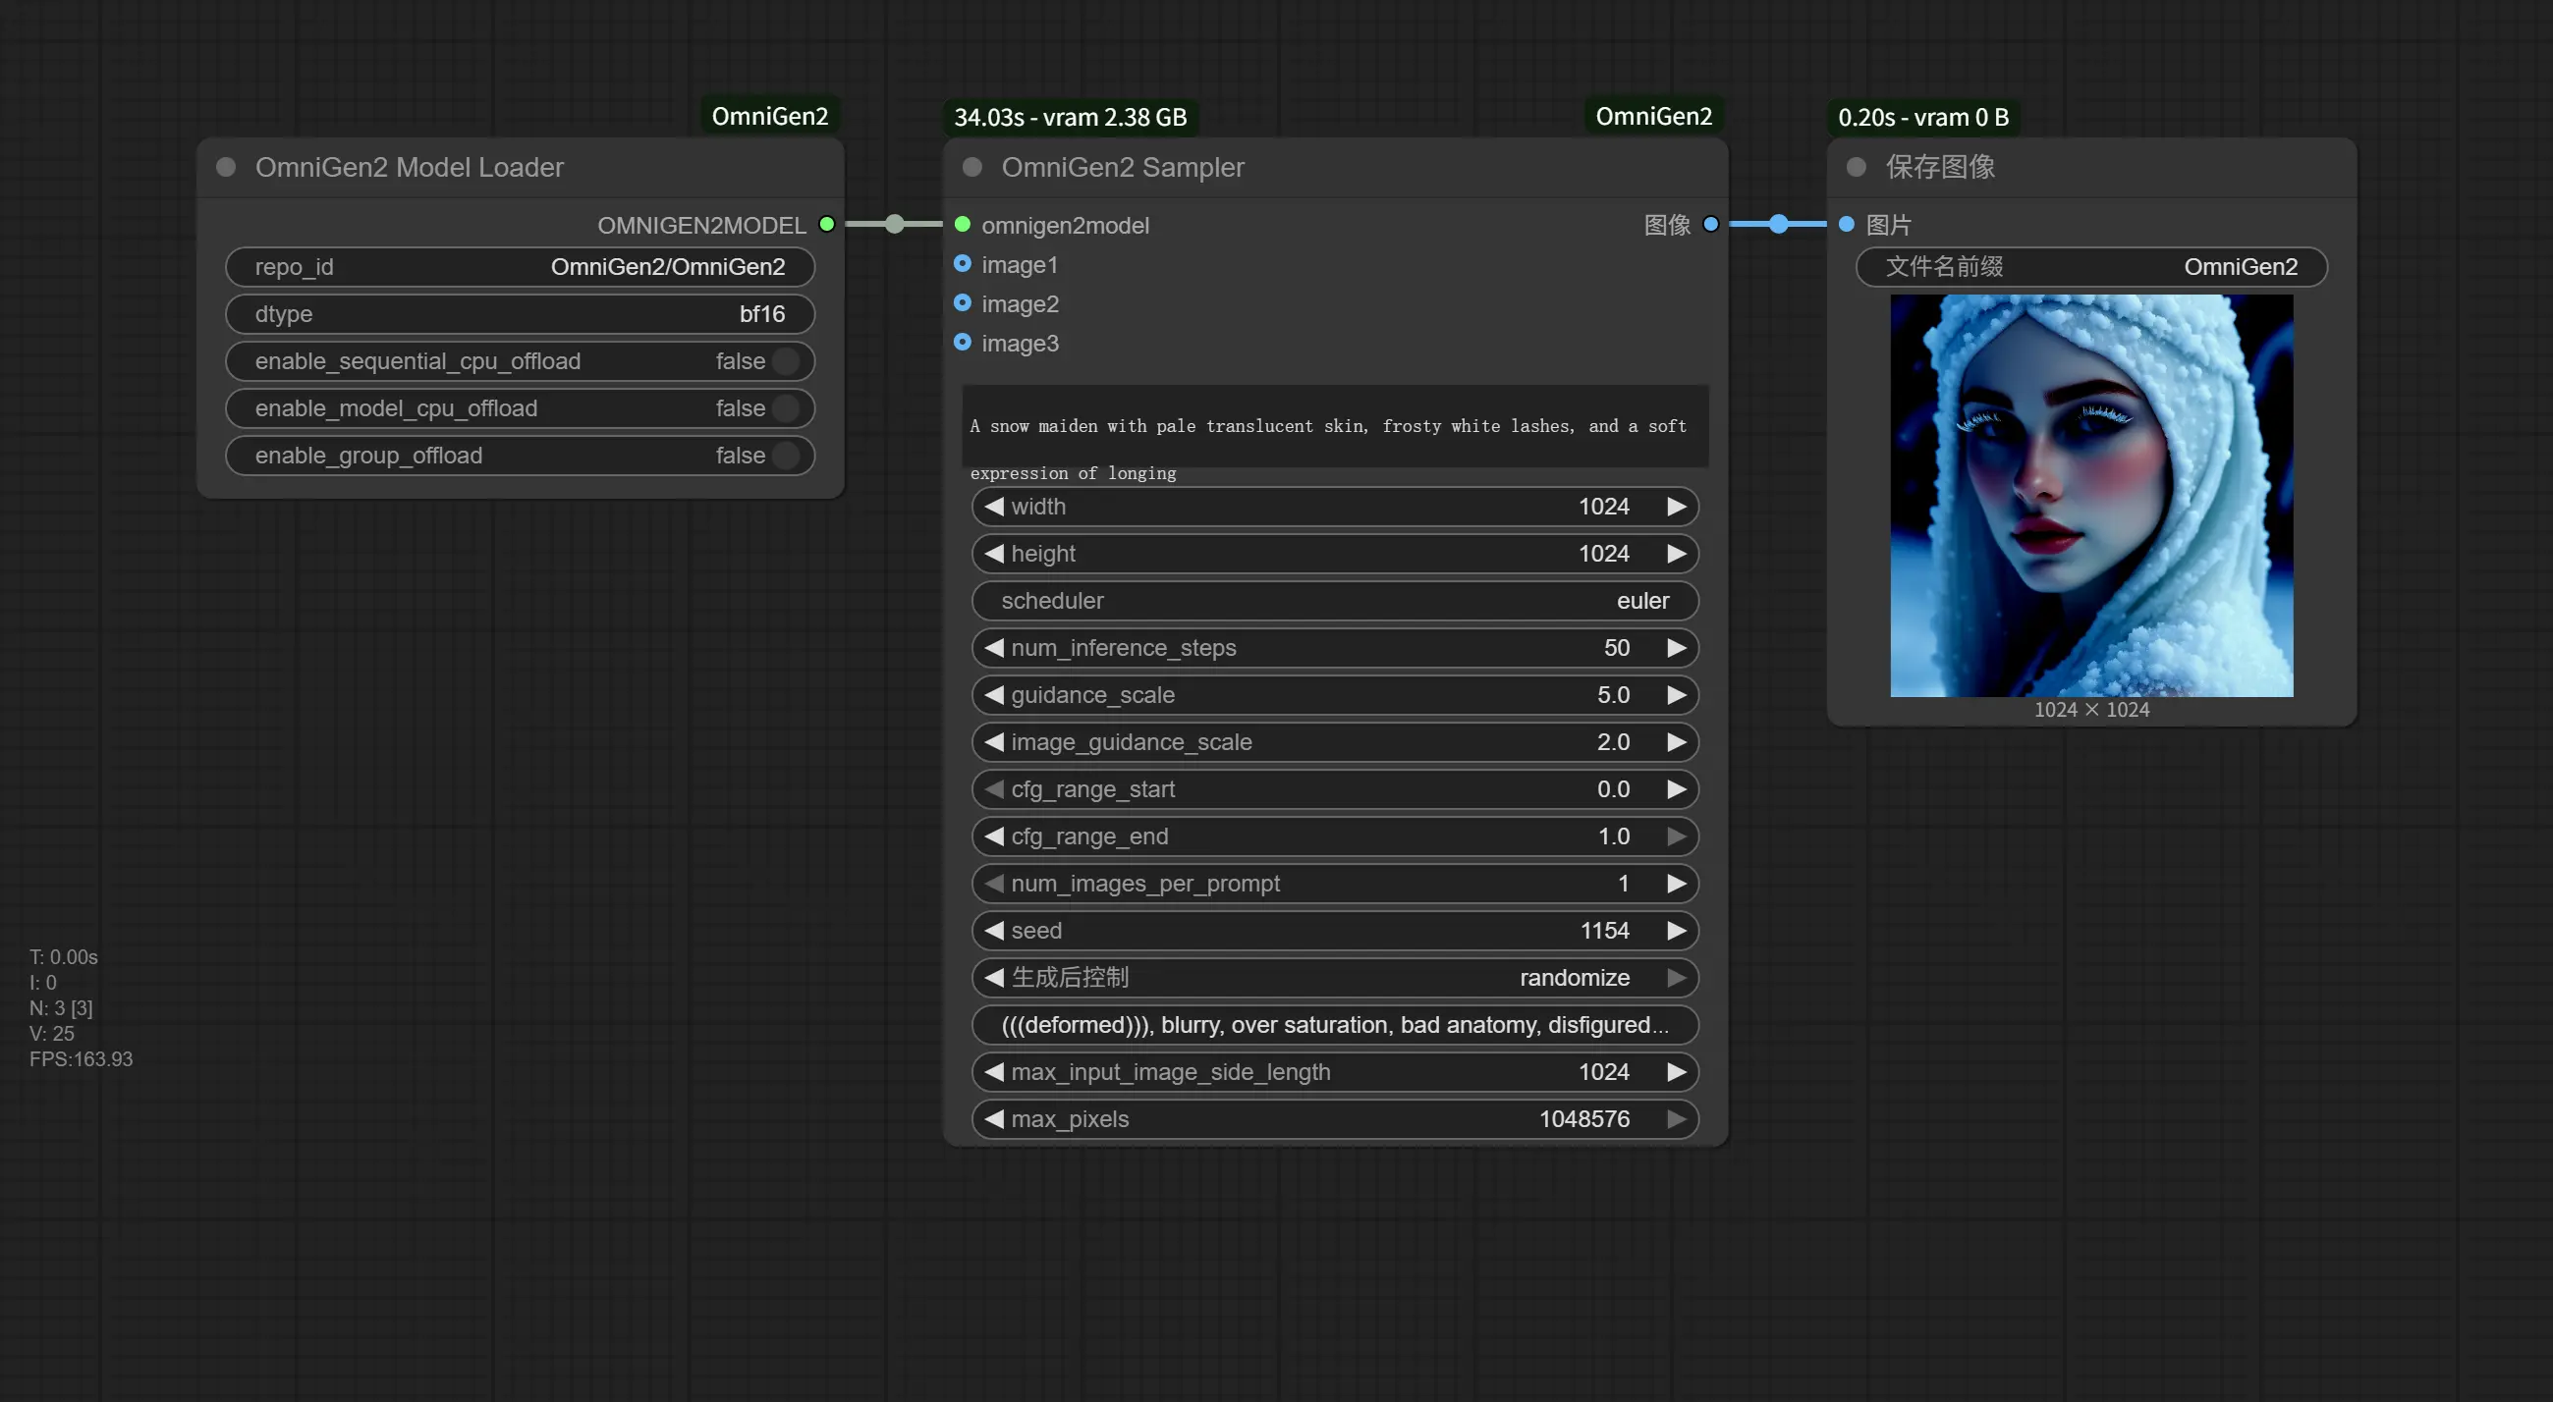Click the OMNIGEN2MODEL output connector
Image resolution: width=2553 pixels, height=1402 pixels.
click(826, 225)
